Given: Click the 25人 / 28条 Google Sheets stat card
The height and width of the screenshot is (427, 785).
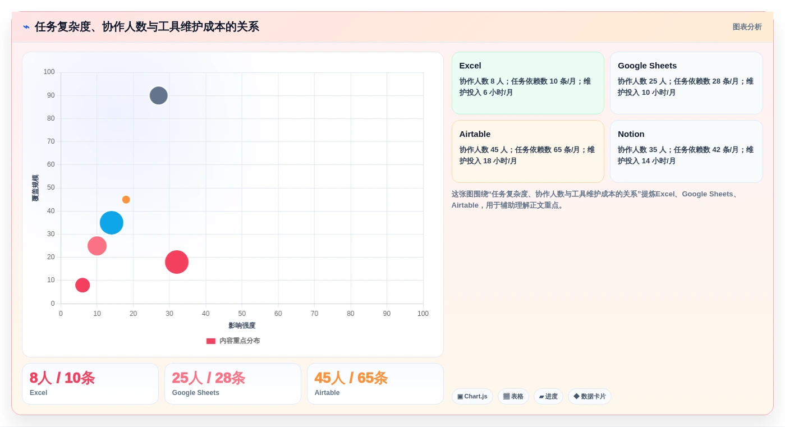Looking at the screenshot, I should click(x=233, y=384).
